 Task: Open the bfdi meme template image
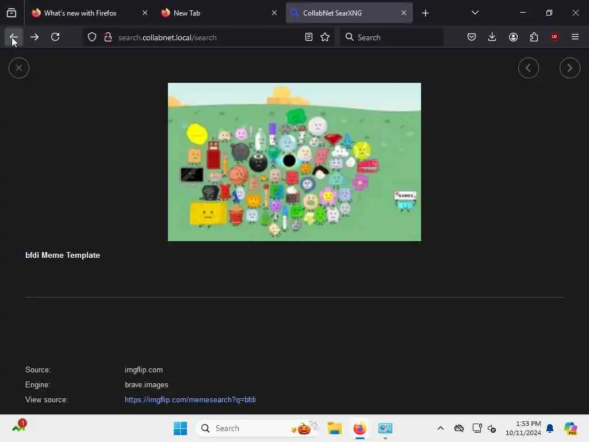(x=294, y=162)
